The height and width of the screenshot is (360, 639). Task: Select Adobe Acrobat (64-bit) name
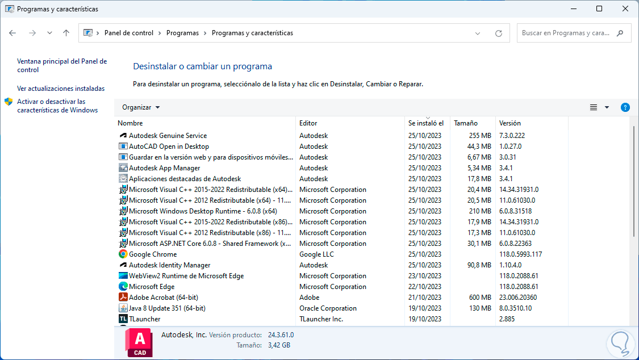[x=164, y=298]
